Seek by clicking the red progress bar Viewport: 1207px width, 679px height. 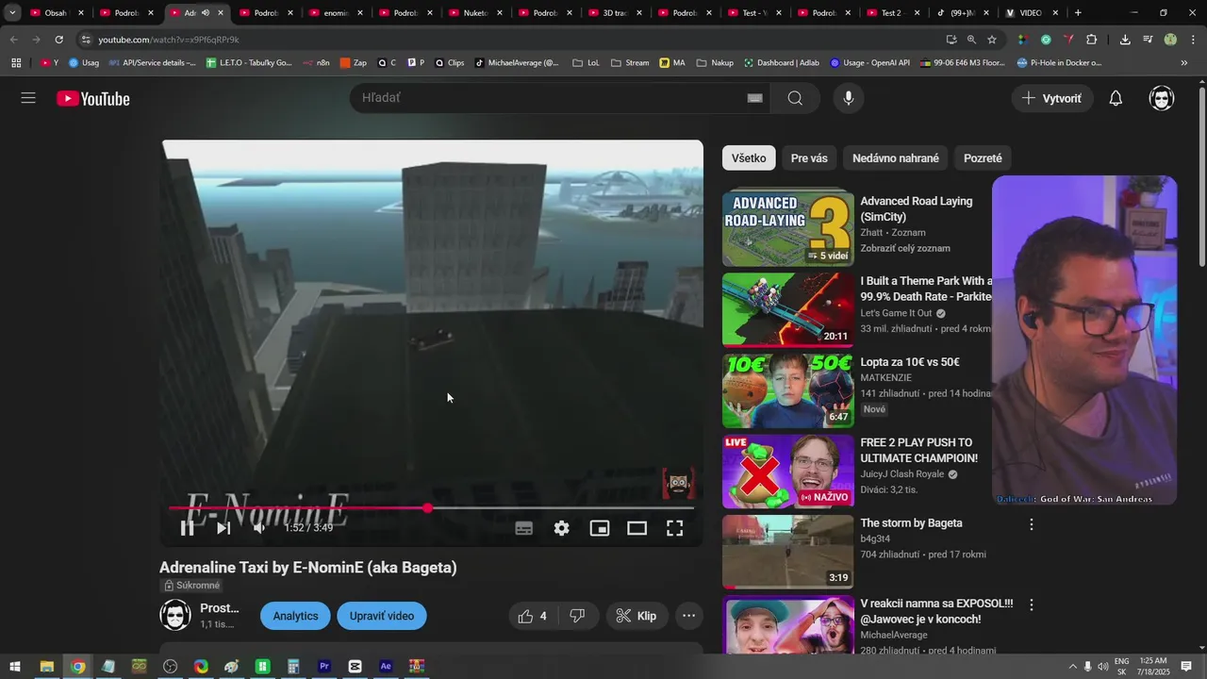298,508
